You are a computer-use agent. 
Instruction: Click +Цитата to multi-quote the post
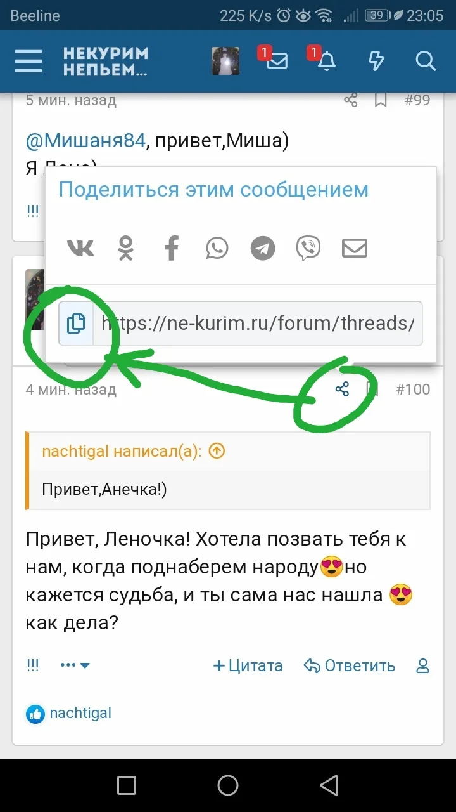point(248,665)
